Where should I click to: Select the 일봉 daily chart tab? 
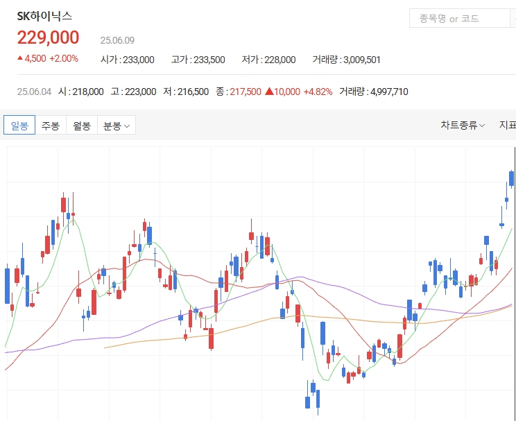pos(19,125)
